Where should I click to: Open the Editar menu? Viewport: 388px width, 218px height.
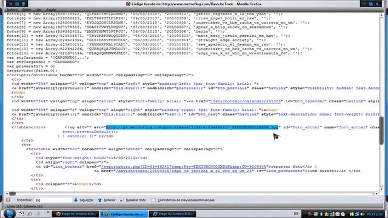coord(27,10)
